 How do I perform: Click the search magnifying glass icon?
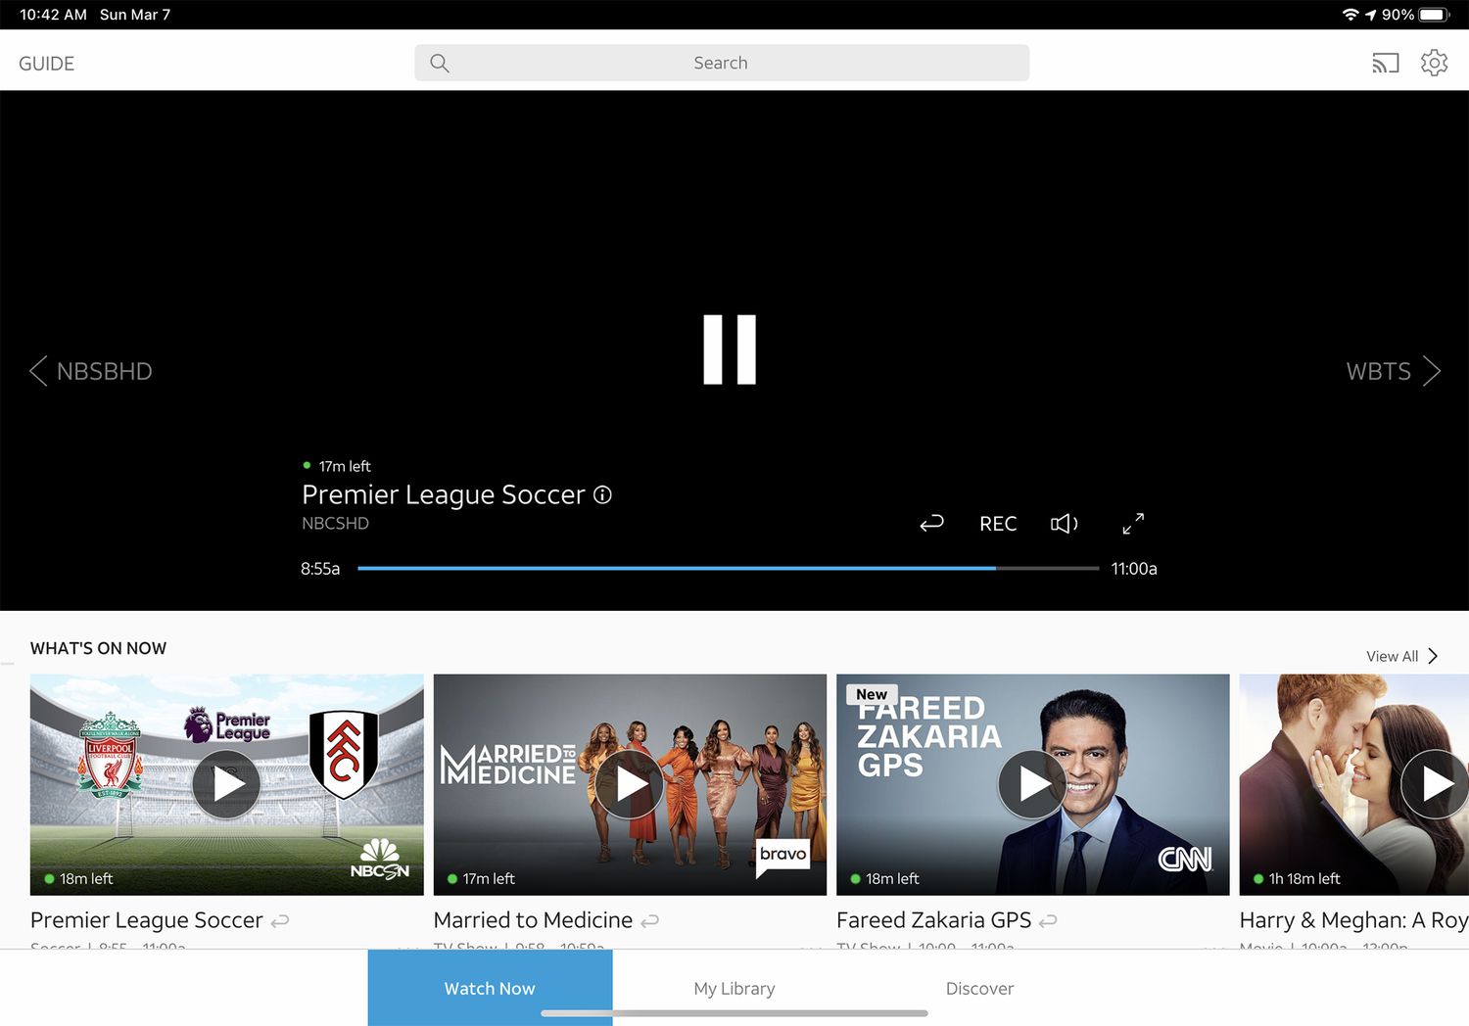point(440,64)
